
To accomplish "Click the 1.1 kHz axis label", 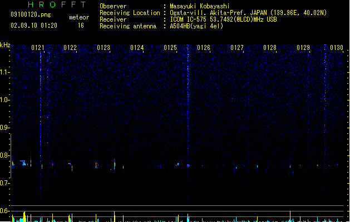I will 4,72.
